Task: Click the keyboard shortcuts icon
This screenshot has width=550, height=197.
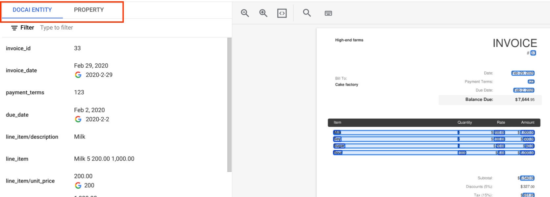Action: 328,13
